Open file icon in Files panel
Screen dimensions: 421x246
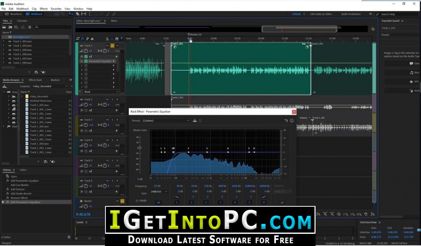(x=4, y=27)
